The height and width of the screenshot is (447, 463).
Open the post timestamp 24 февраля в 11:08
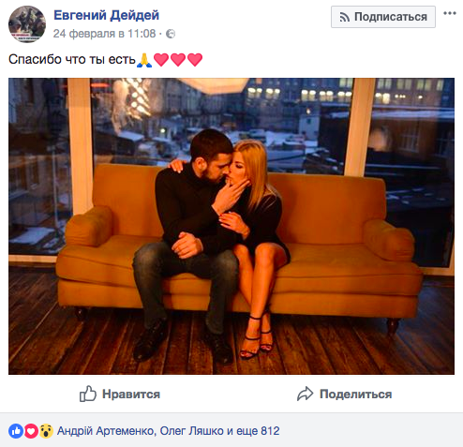(104, 34)
